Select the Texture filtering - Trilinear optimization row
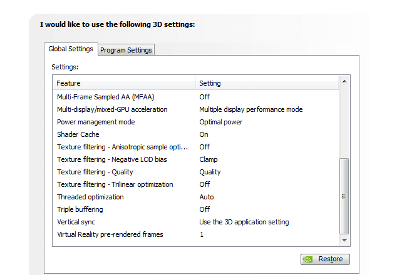Image resolution: width=397 pixels, height=275 pixels. [115, 184]
